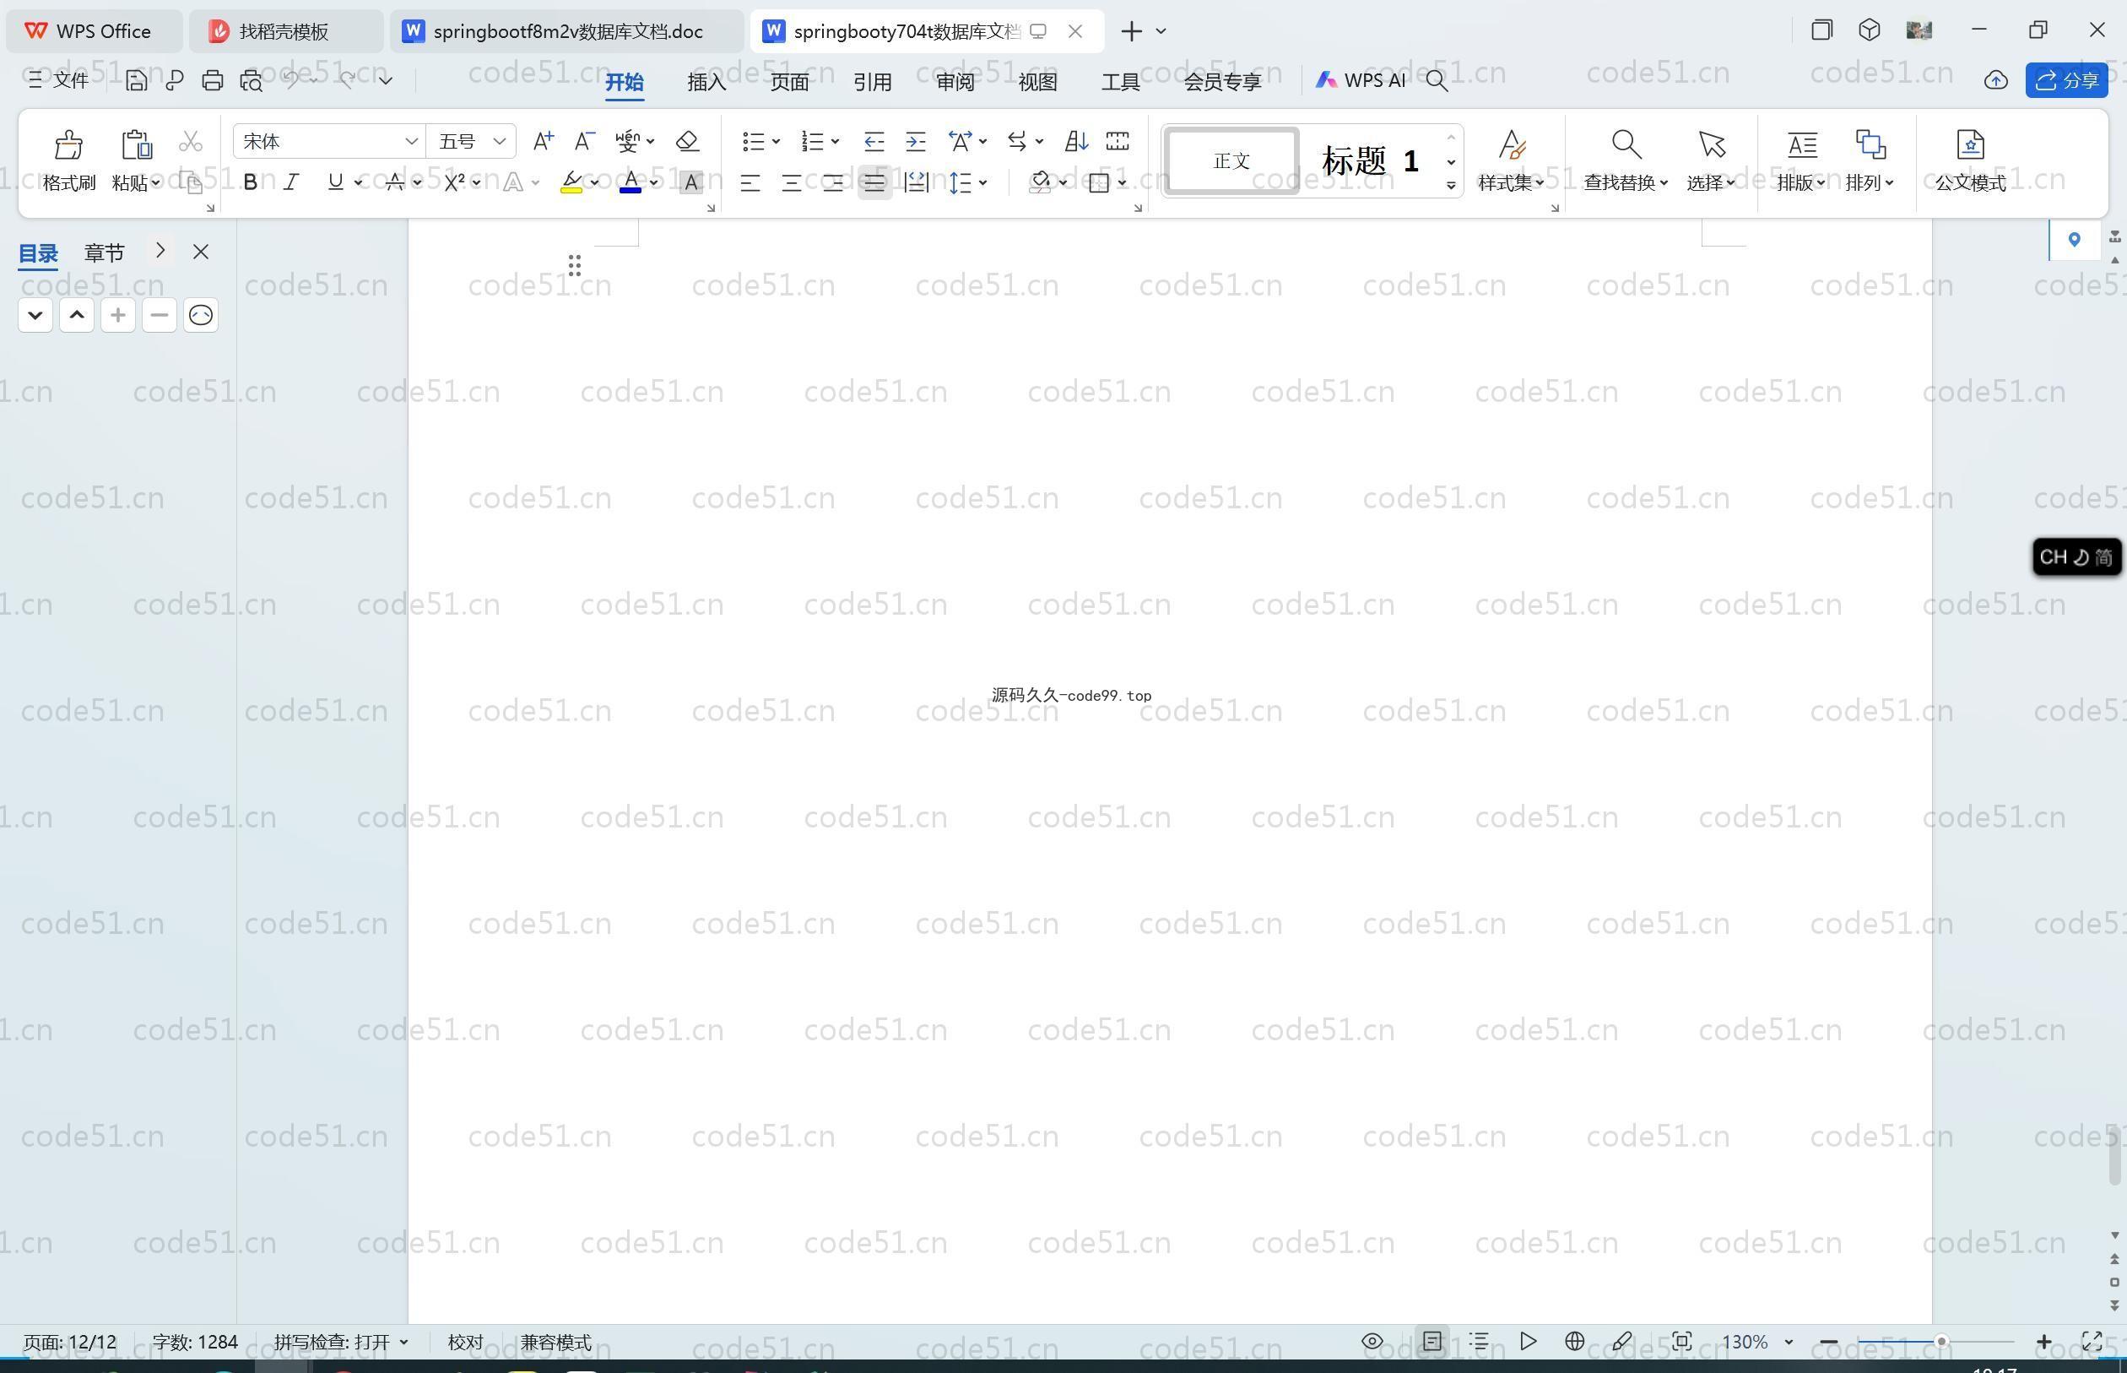The width and height of the screenshot is (2127, 1373).
Task: Click the font color blue A button
Action: [631, 182]
